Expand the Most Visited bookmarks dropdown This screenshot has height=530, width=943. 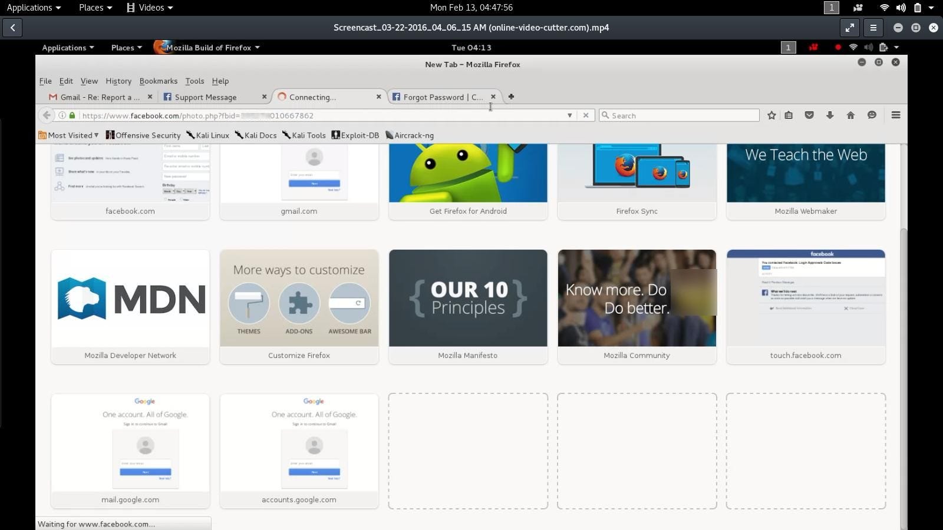point(68,135)
